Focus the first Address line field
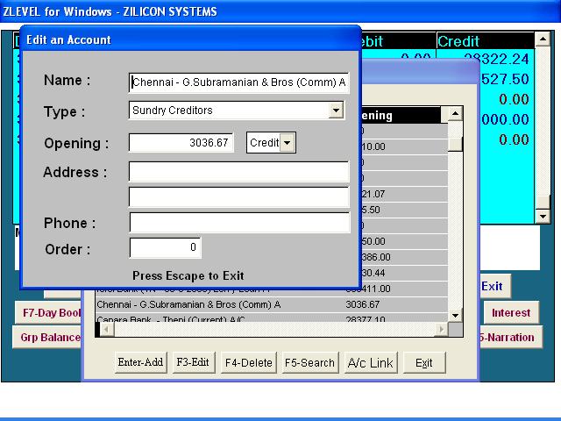 (x=238, y=172)
